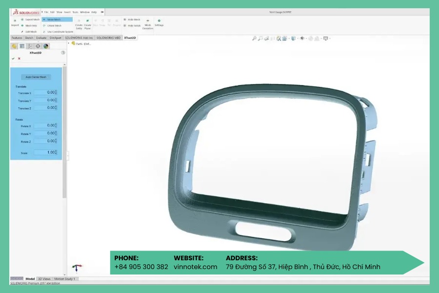Select the XTract3D tab
This screenshot has width=439, height=293.
pyautogui.click(x=130, y=38)
